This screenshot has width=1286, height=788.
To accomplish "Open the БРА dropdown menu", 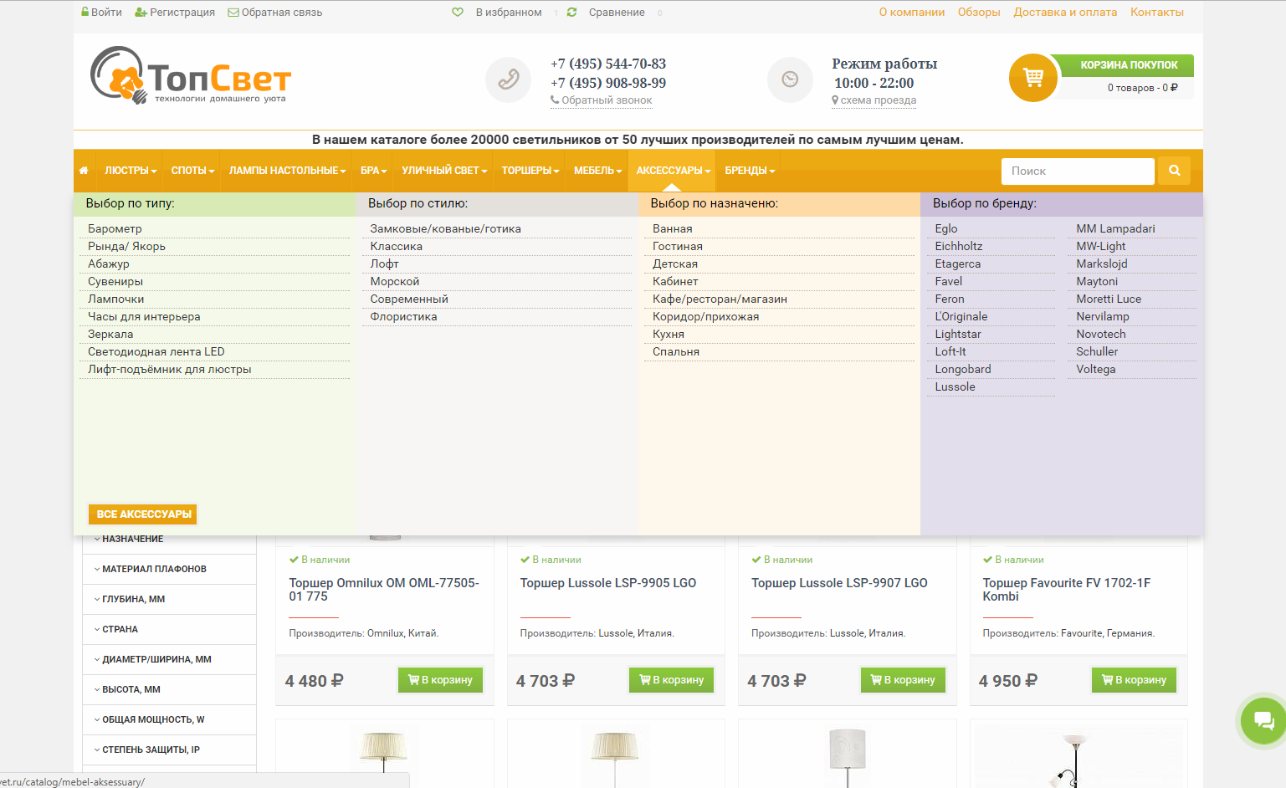I will [x=373, y=171].
